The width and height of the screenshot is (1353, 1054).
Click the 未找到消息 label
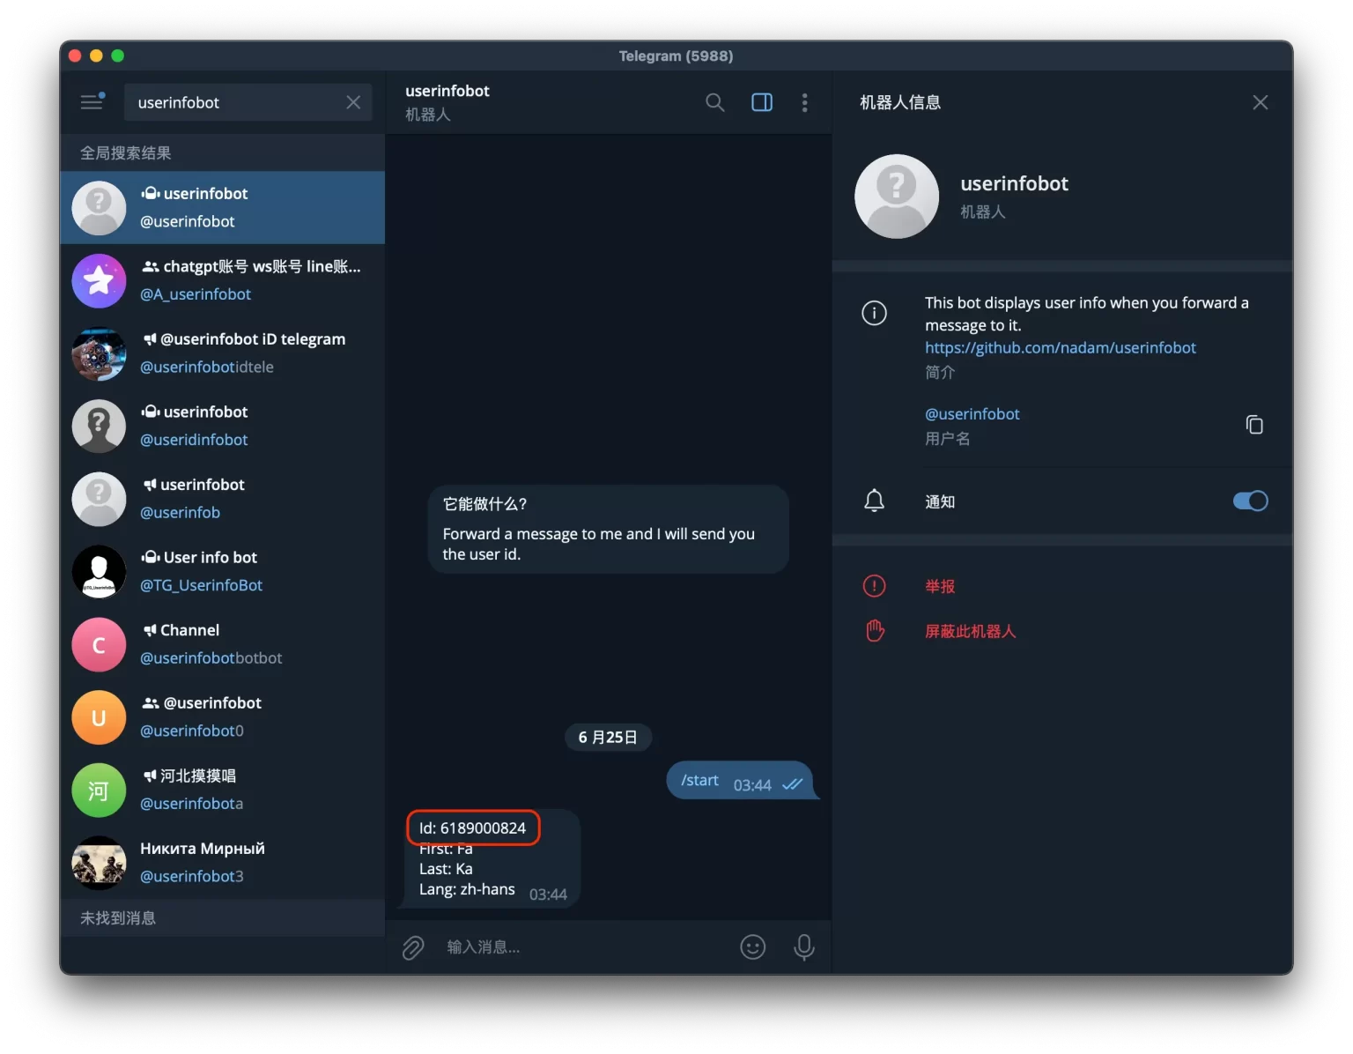pos(118,918)
